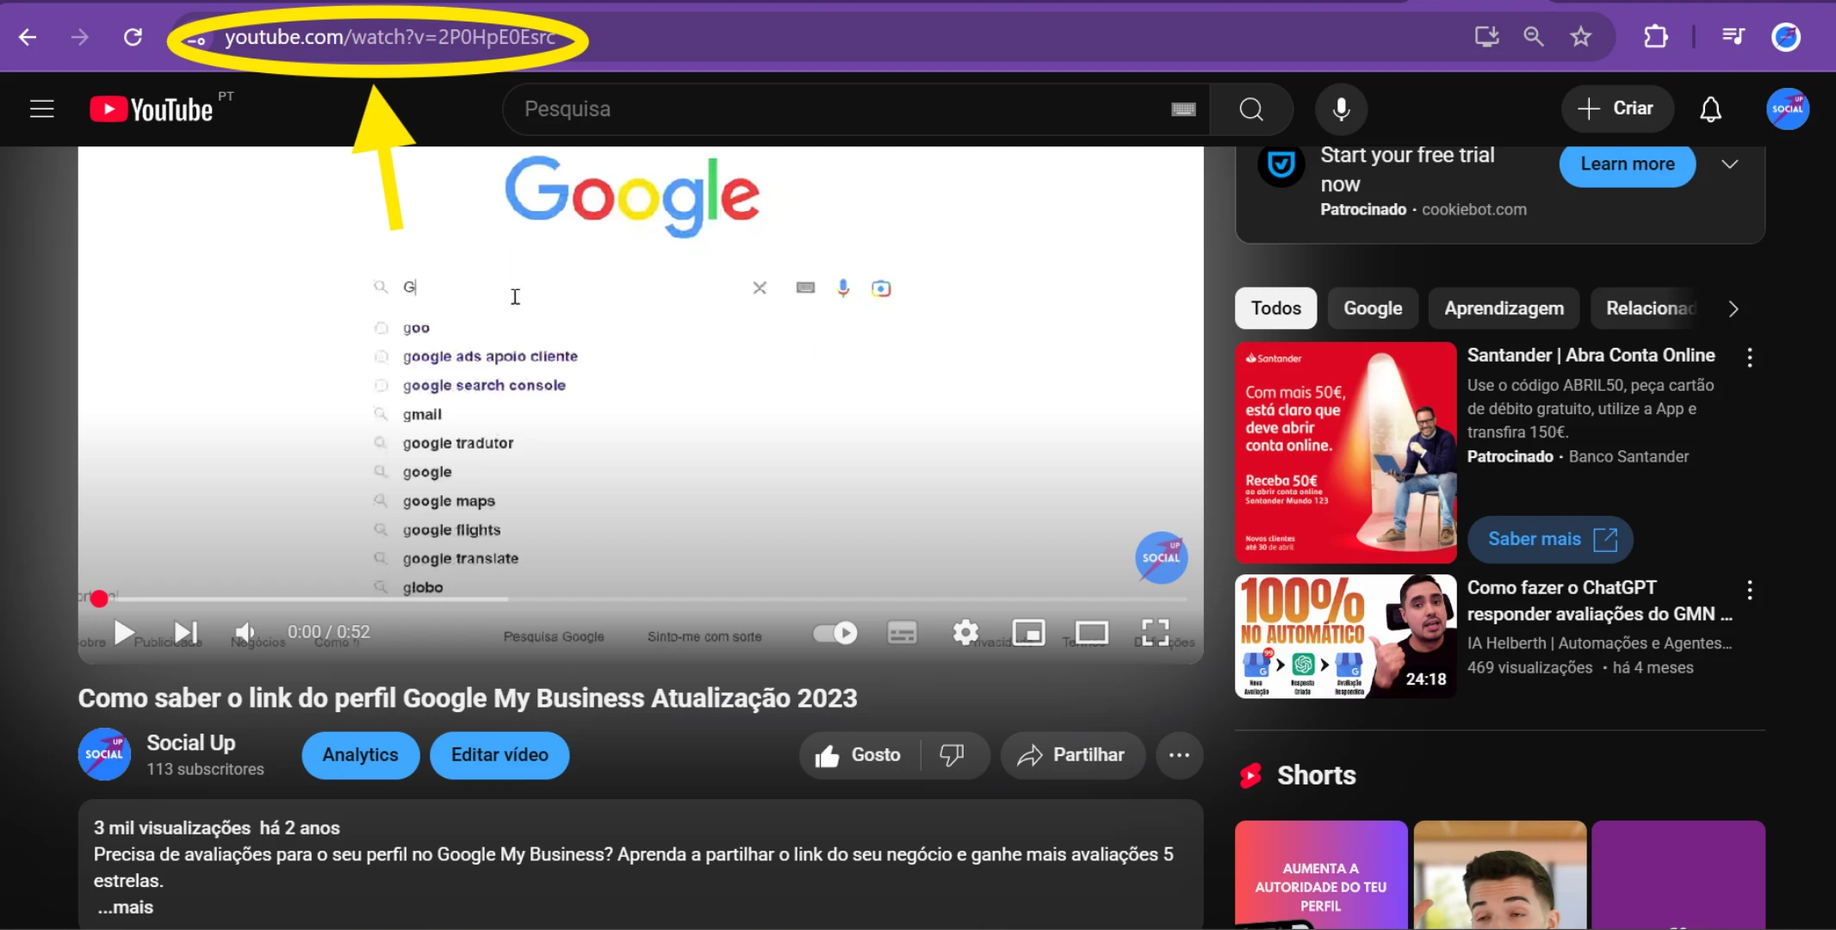This screenshot has height=930, width=1836.
Task: Click Saber mais on Santander ad
Action: (x=1550, y=539)
